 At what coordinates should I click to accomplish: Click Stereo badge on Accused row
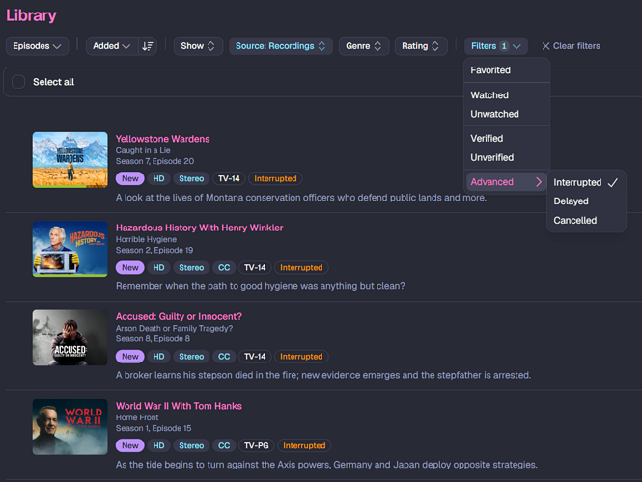[x=191, y=357]
